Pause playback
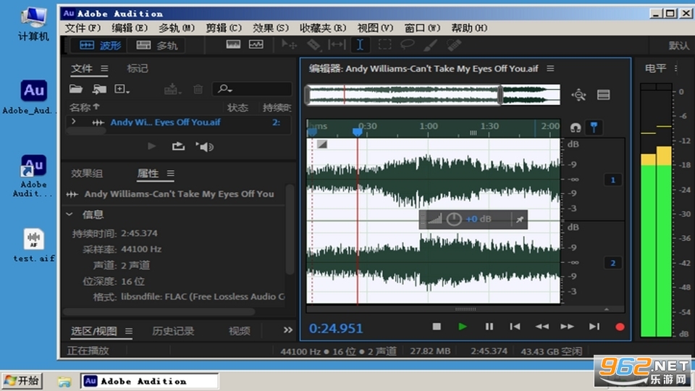The width and height of the screenshot is (695, 391). [489, 327]
